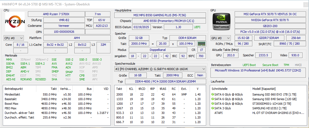Click the VID column header
Screen dimensions: 309x128
[x=101, y=89]
